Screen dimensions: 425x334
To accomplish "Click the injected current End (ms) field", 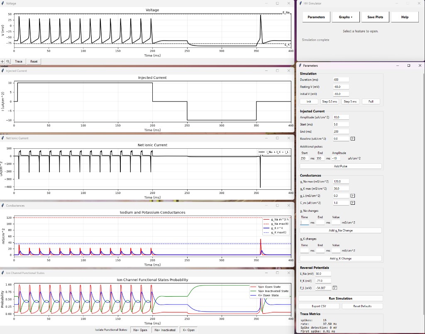I will tap(341, 131).
